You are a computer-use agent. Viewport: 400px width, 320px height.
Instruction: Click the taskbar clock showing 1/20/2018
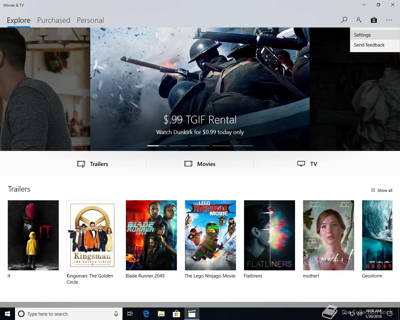coord(373,314)
